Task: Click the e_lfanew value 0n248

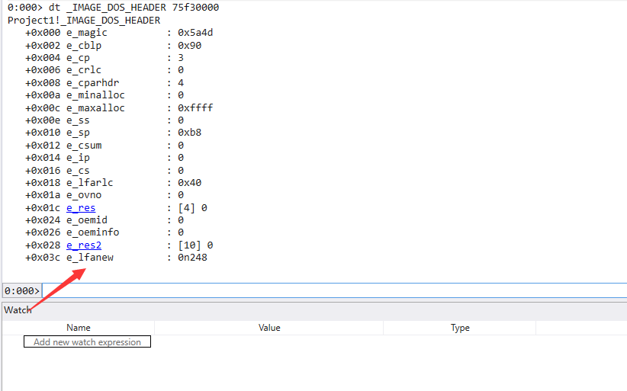Action: tap(192, 257)
